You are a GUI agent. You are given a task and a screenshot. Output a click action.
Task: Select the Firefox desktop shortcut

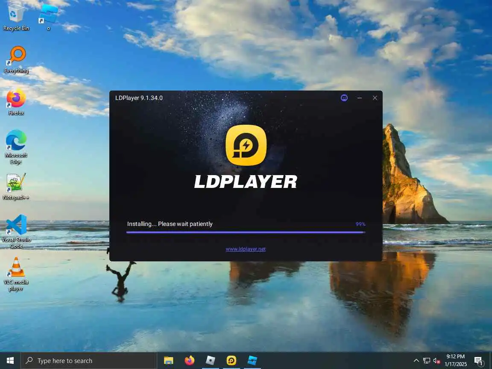(16, 102)
